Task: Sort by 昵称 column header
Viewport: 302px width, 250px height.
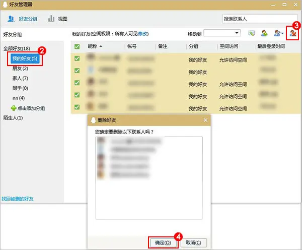Action: pos(95,46)
